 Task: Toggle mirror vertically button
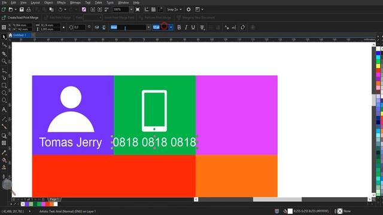[x=104, y=27]
